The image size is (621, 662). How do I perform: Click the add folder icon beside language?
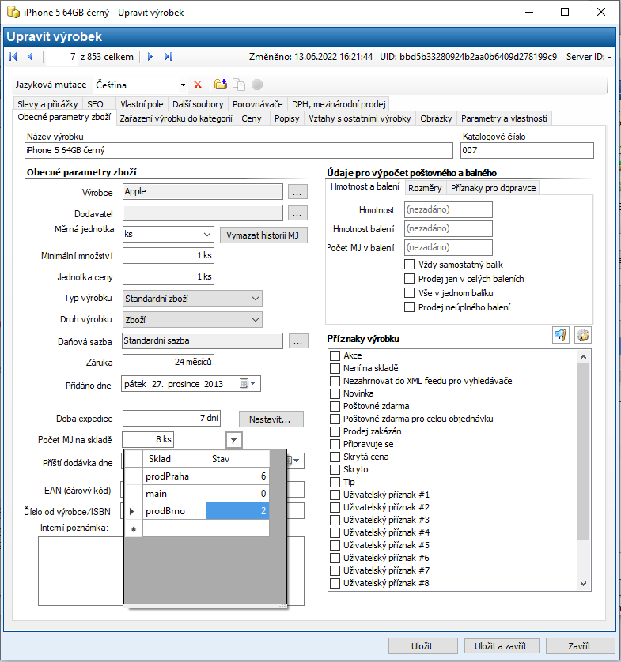221,85
